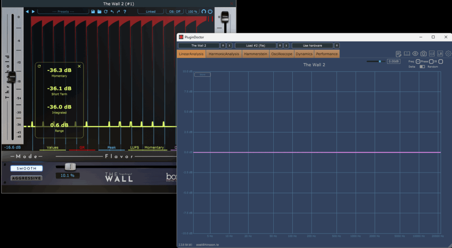Open the notes edit icon in PluginDoctor

(399, 54)
